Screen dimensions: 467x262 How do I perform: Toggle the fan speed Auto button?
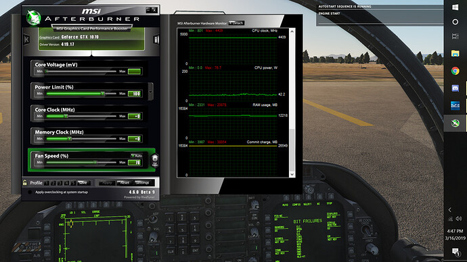pyautogui.click(x=137, y=156)
